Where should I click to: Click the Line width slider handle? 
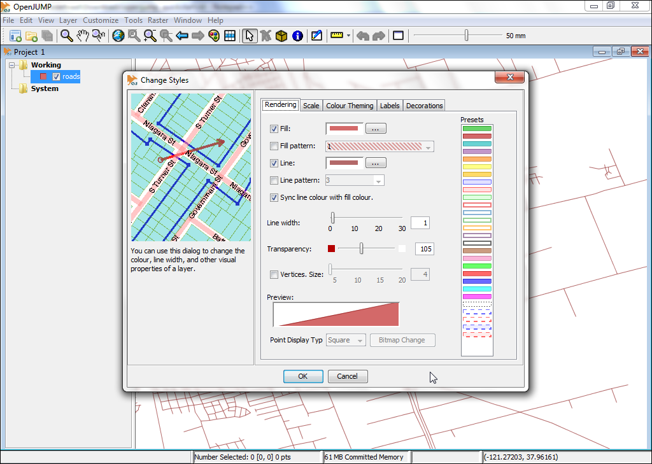(x=332, y=218)
